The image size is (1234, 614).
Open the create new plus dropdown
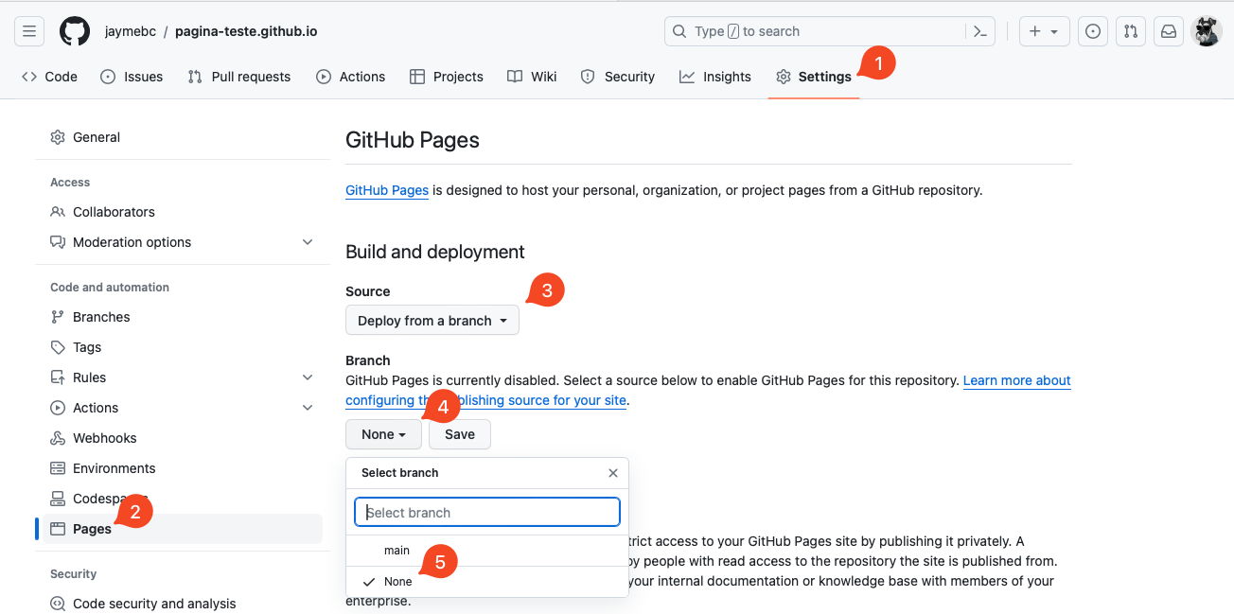1044,31
